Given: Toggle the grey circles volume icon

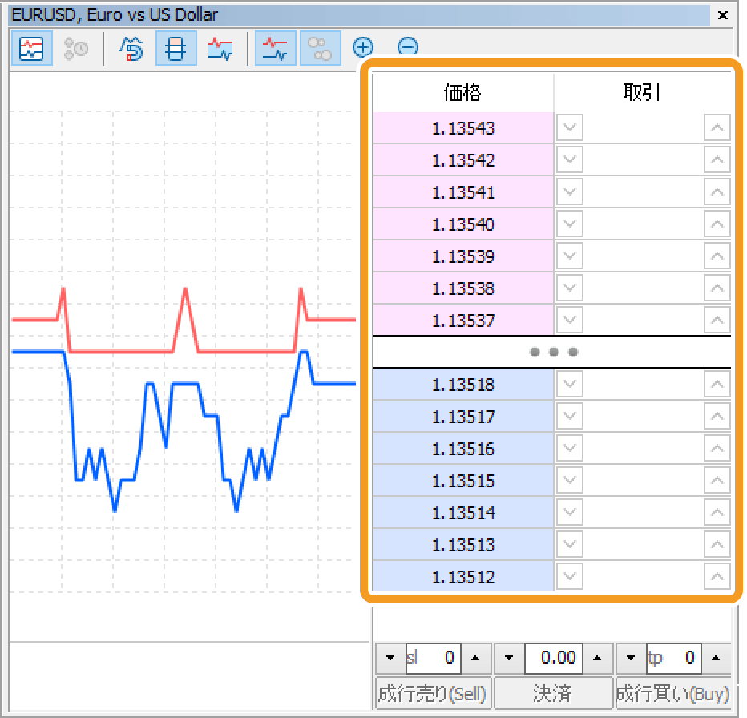Looking at the screenshot, I should click(320, 49).
